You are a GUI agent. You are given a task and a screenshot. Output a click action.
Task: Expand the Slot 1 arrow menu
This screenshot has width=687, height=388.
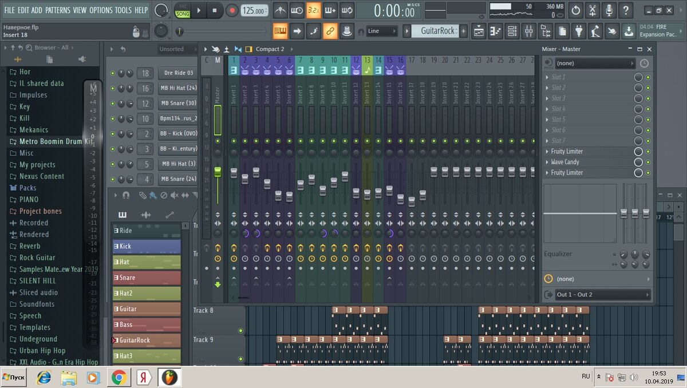pos(547,77)
